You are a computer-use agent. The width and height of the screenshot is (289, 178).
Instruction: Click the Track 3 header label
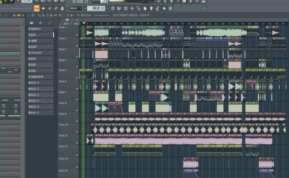[63, 49]
